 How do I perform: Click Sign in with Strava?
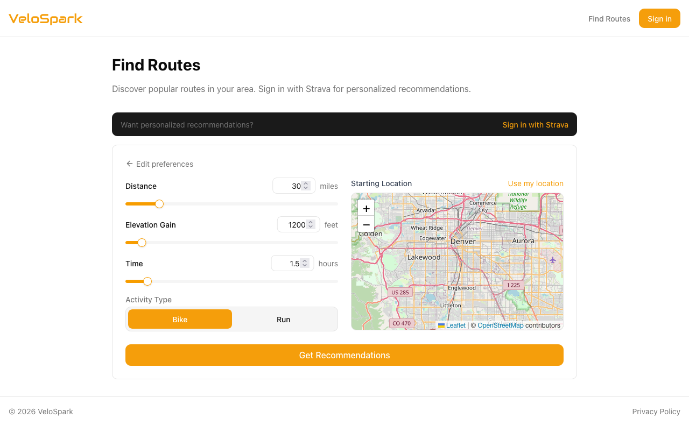pyautogui.click(x=535, y=124)
